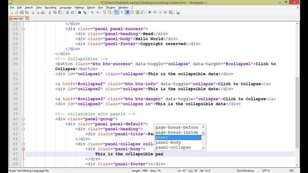Open the Replace toolbar icon
The image size is (308, 173).
pyautogui.click(x=85, y=12)
